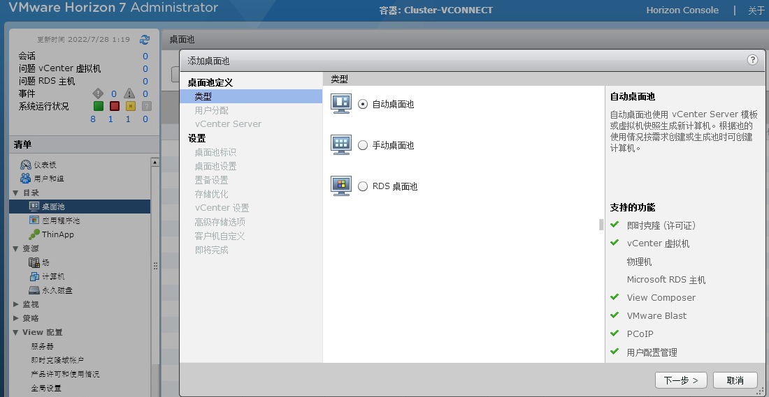Open Dashboard via its gauge icon
769x397 pixels.
(25, 165)
